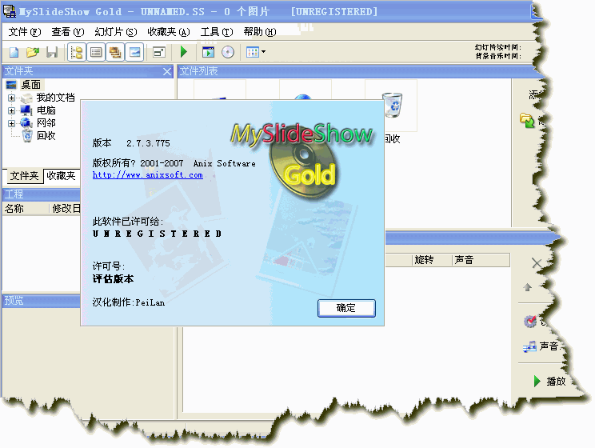
Task: Open the 查看(V) menu
Action: [67, 32]
